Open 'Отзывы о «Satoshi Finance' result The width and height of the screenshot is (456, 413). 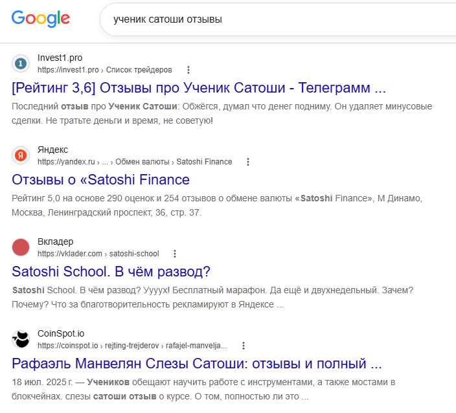pyautogui.click(x=100, y=179)
